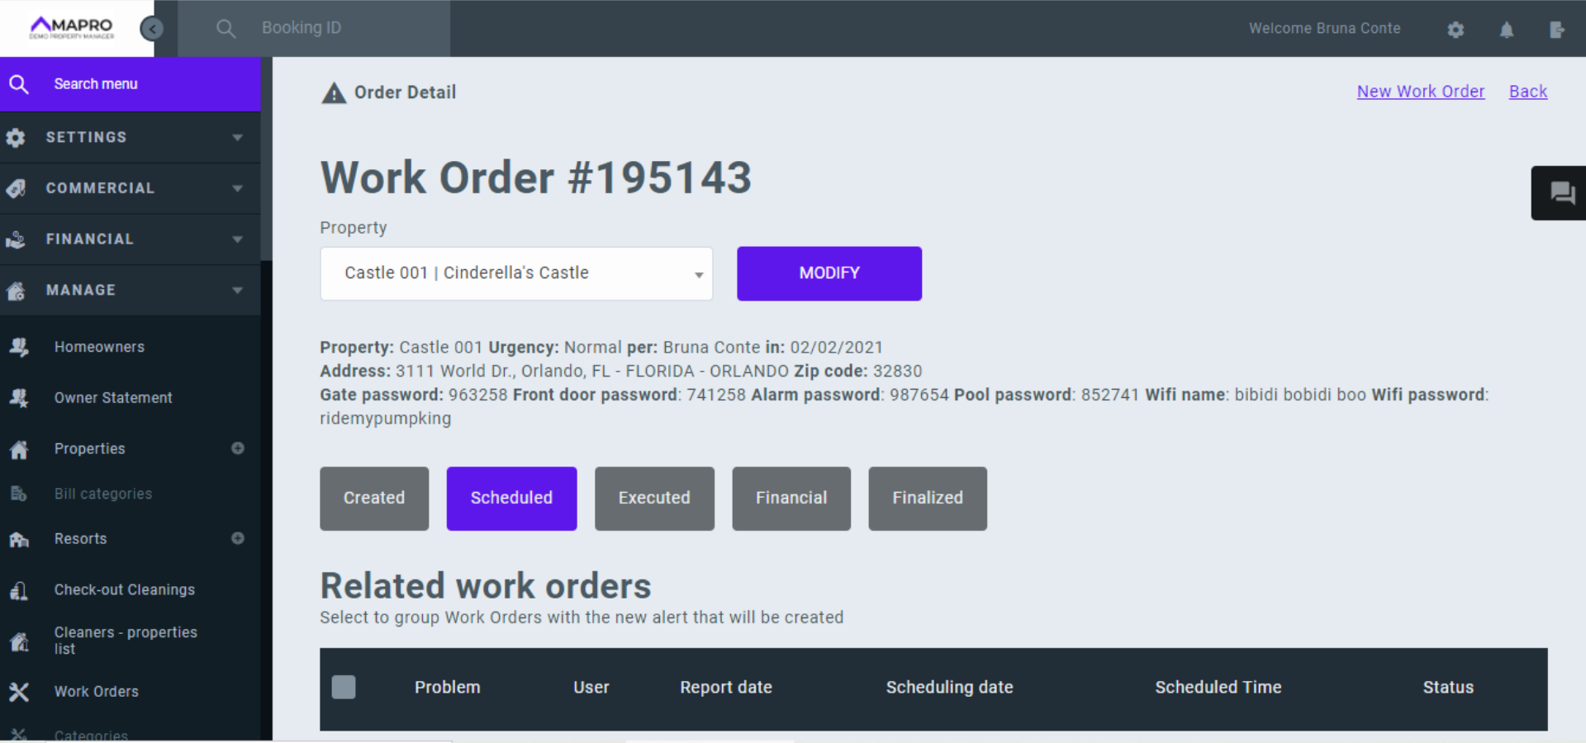Switch to the Executed status tab
Viewport: 1586px width, 743px height.
click(654, 498)
